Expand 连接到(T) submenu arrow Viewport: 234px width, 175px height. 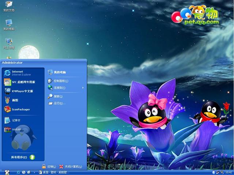point(83,88)
